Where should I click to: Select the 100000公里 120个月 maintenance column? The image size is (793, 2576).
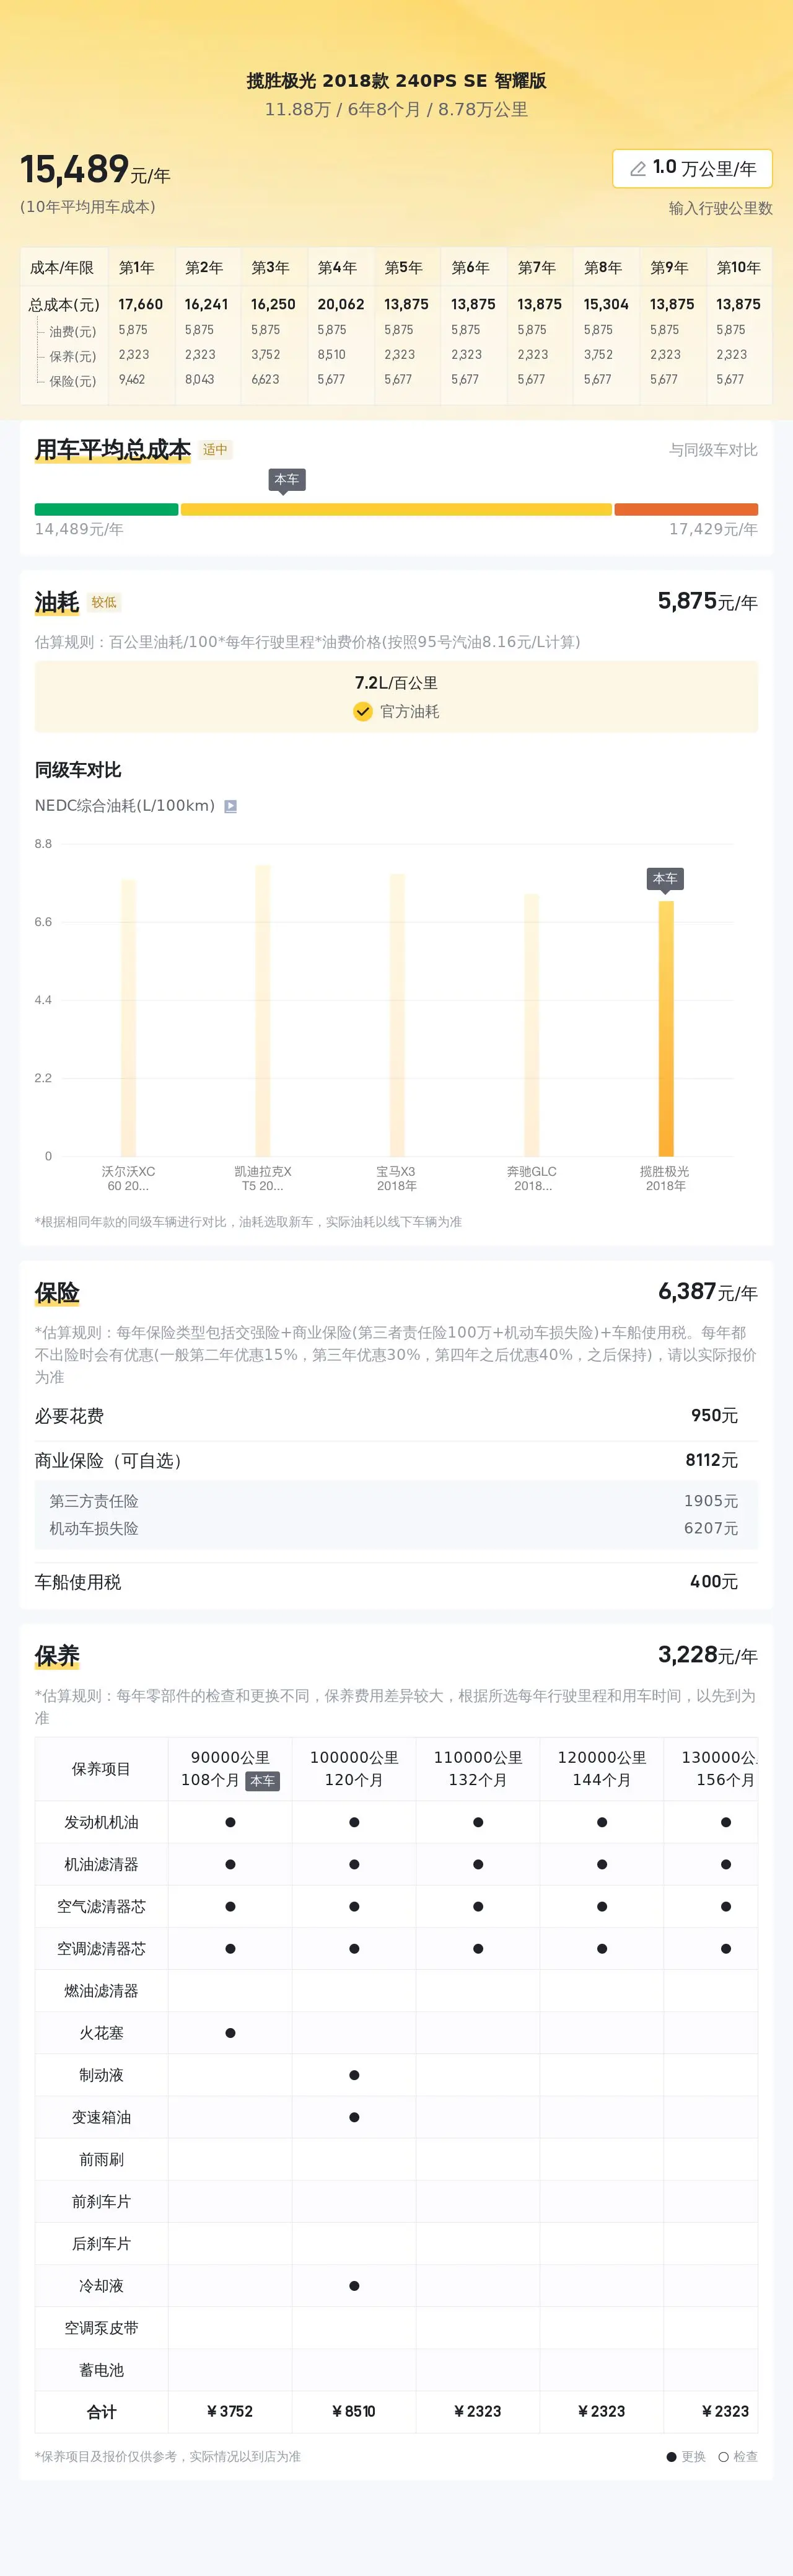tap(354, 1768)
